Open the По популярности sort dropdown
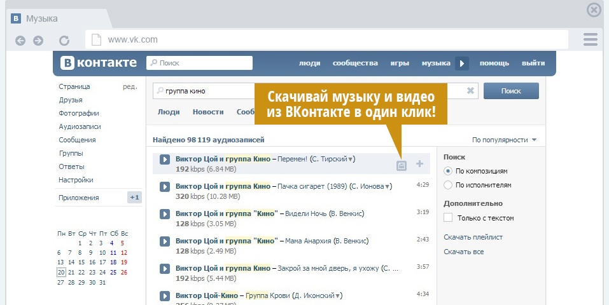 (504, 140)
